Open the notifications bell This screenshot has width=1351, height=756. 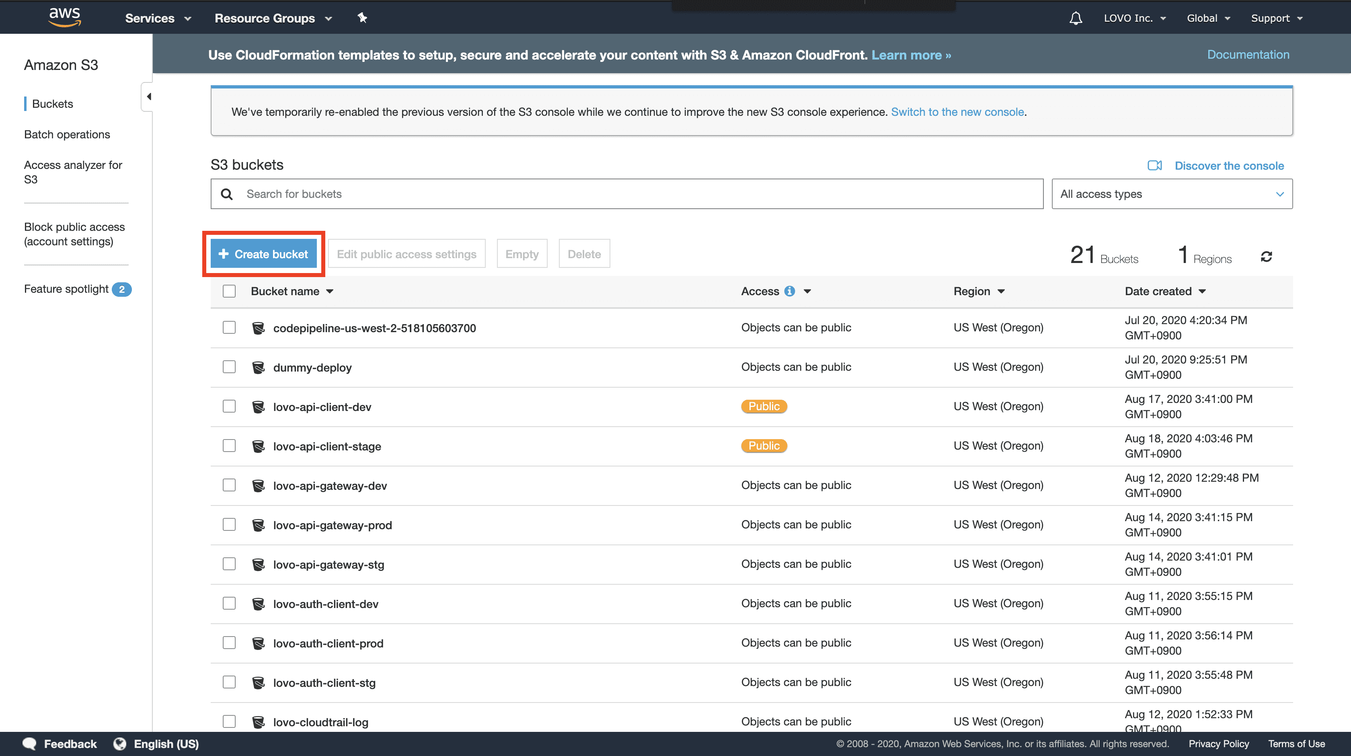tap(1076, 18)
